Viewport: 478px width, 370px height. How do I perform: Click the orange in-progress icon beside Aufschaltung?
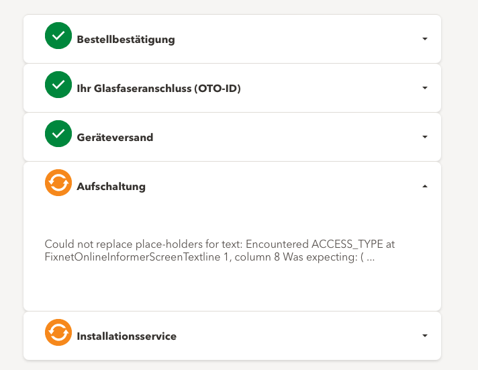click(58, 183)
